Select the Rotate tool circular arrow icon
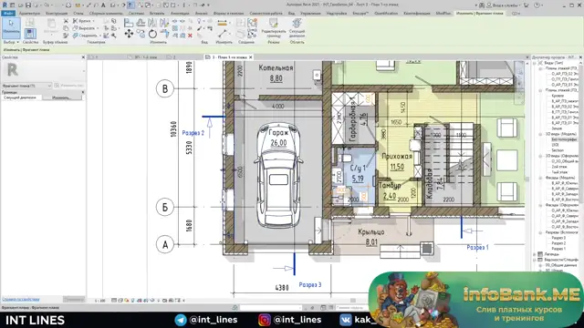Image resolution: width=584 pixels, height=328 pixels. (152, 34)
